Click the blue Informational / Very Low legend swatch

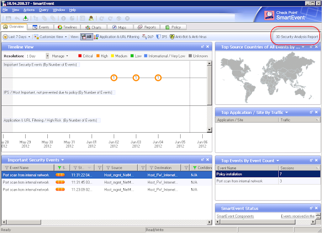[146, 56]
